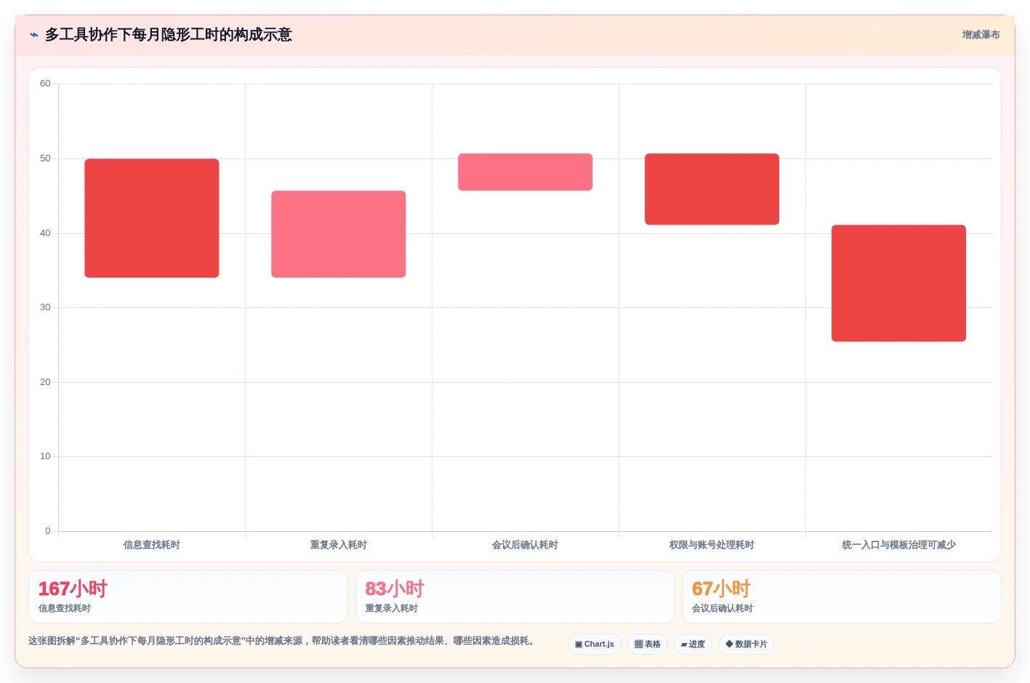Click the 信息查找耗时 axis label
Screen dimensions: 1030x683
coord(152,545)
